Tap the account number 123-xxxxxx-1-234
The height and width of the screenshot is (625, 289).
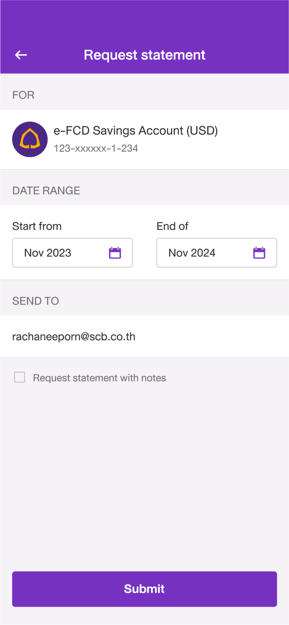click(96, 148)
